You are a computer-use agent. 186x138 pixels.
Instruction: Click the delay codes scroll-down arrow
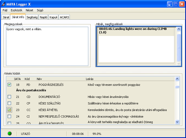(x=177, y=122)
